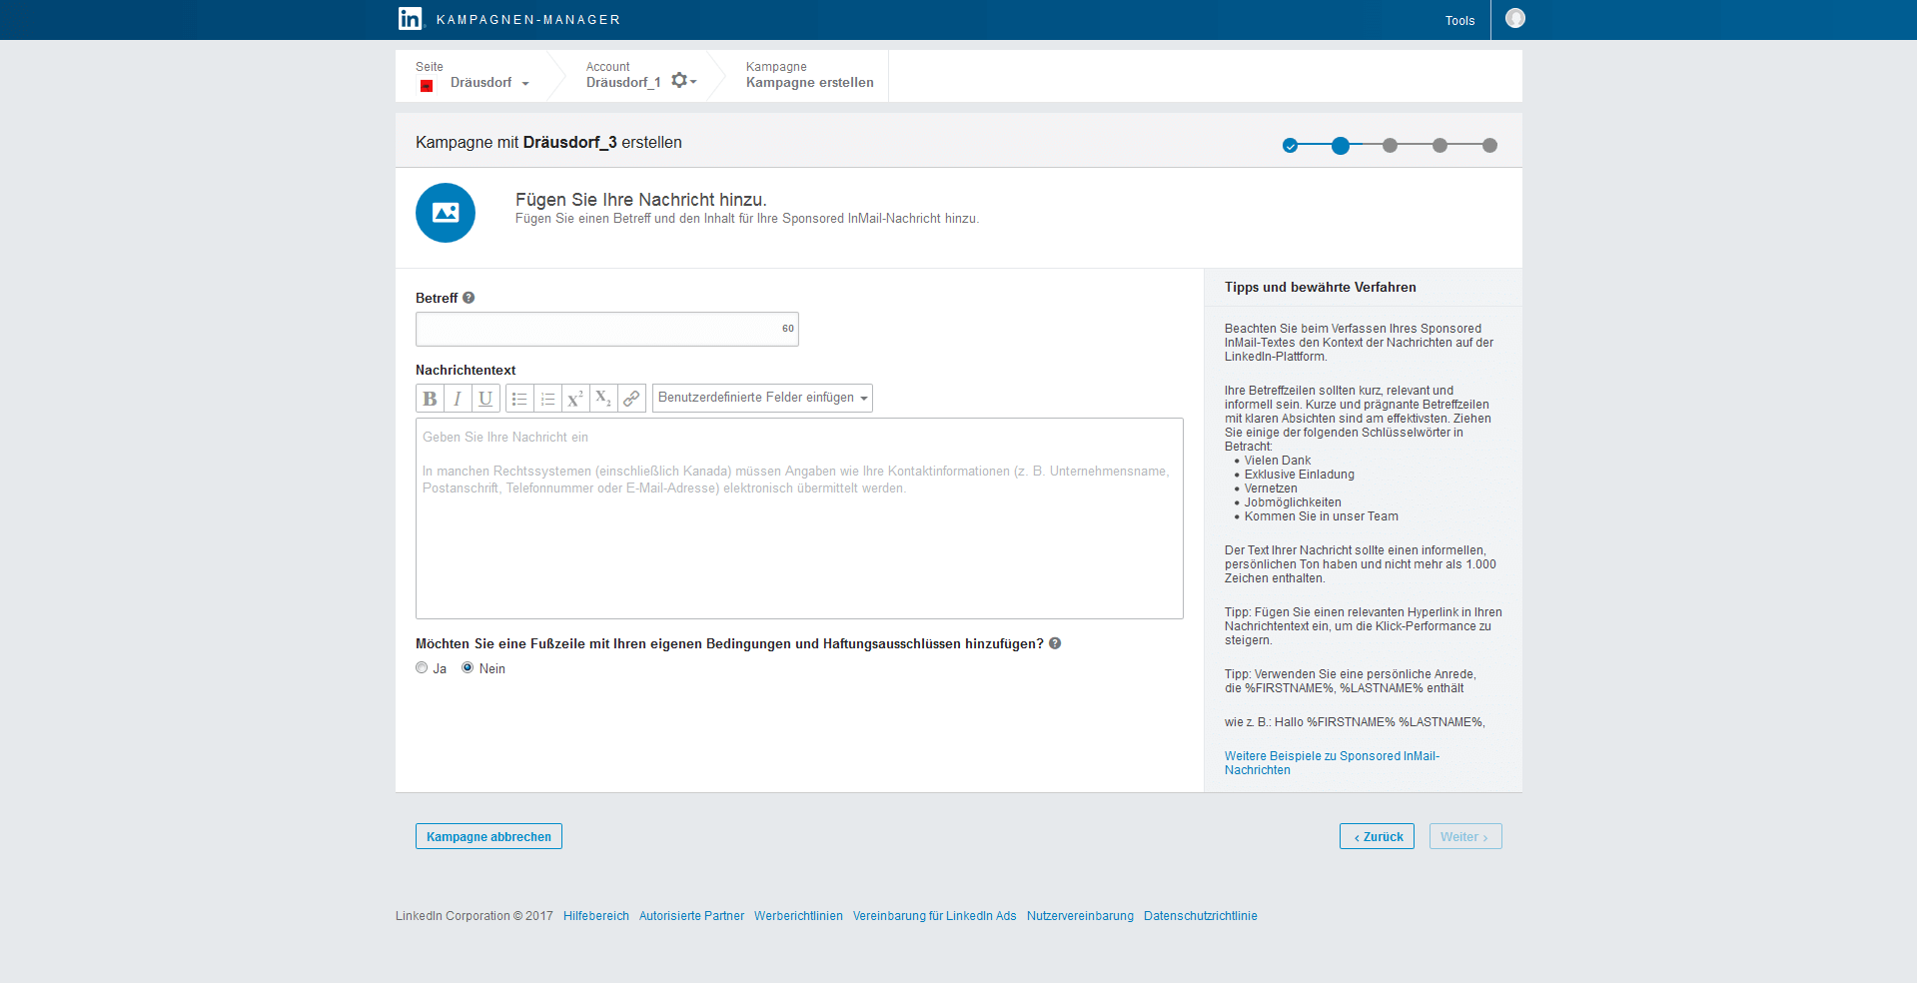Apply subscript formatting
Screen dimensions: 1917x983
[x=603, y=399]
